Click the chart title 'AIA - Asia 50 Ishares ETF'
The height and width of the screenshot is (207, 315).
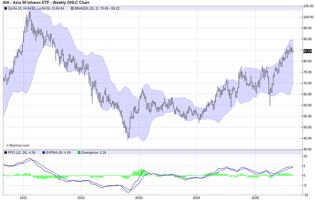click(26, 2)
